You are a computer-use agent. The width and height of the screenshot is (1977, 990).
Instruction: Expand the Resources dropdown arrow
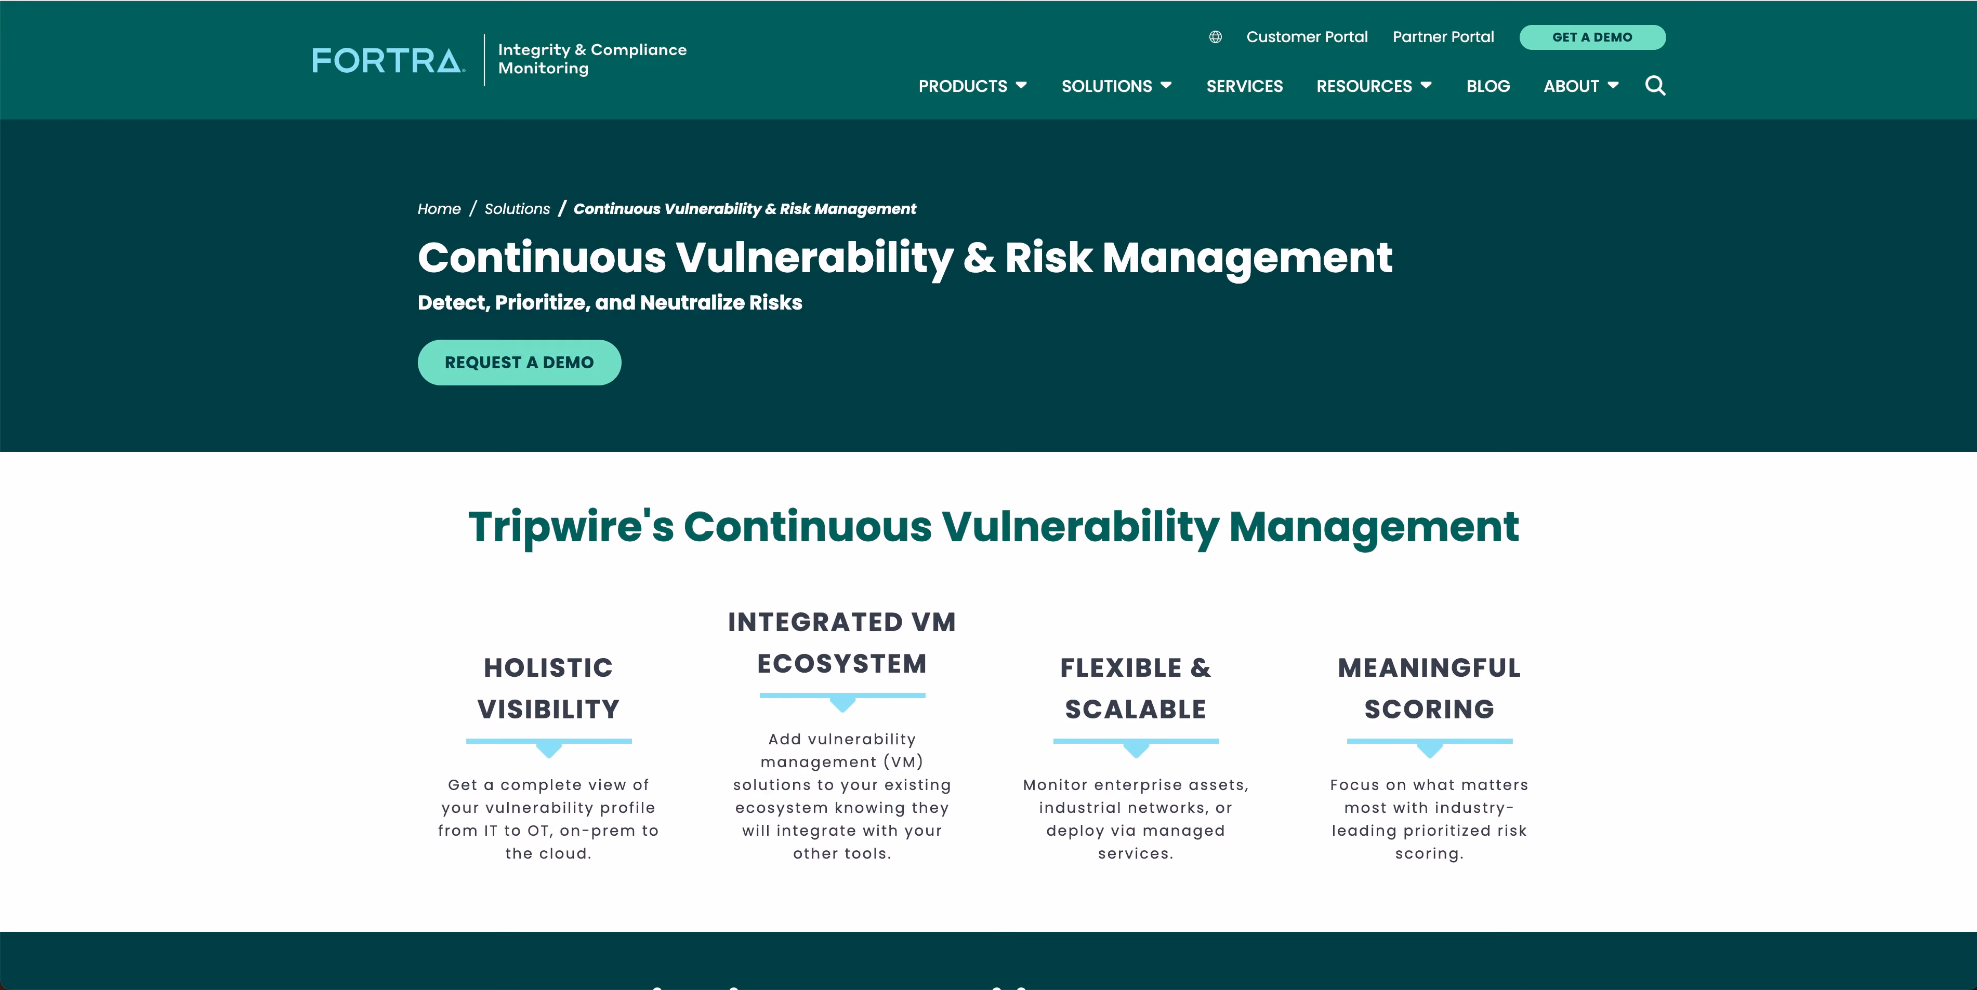[x=1426, y=85]
